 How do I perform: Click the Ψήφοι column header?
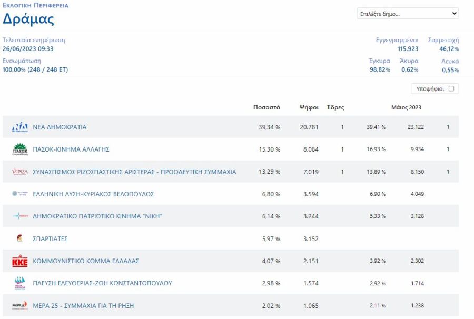point(309,107)
